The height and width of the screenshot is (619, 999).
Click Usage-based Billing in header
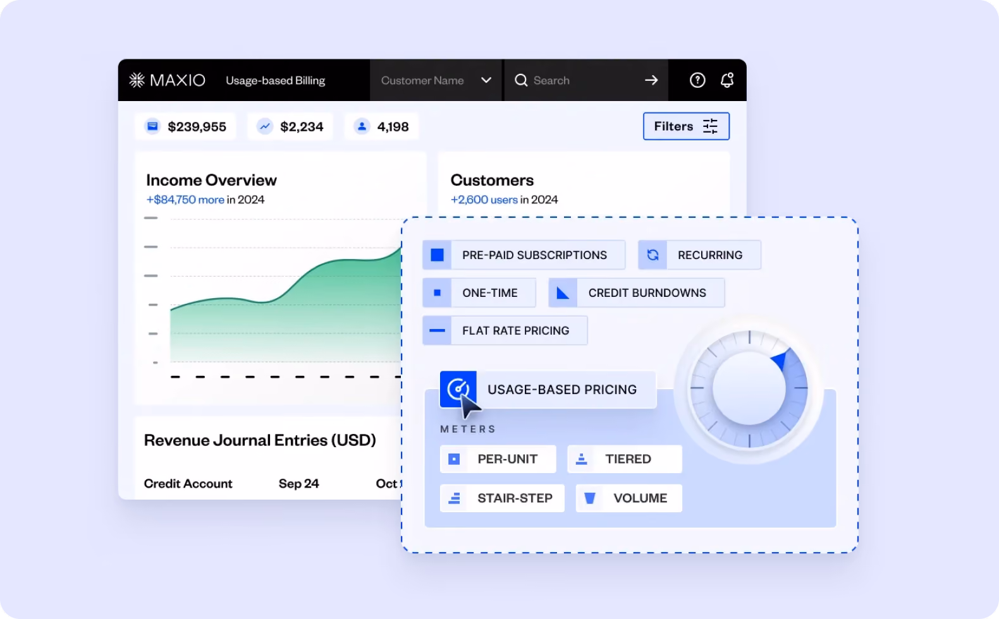[x=276, y=81]
